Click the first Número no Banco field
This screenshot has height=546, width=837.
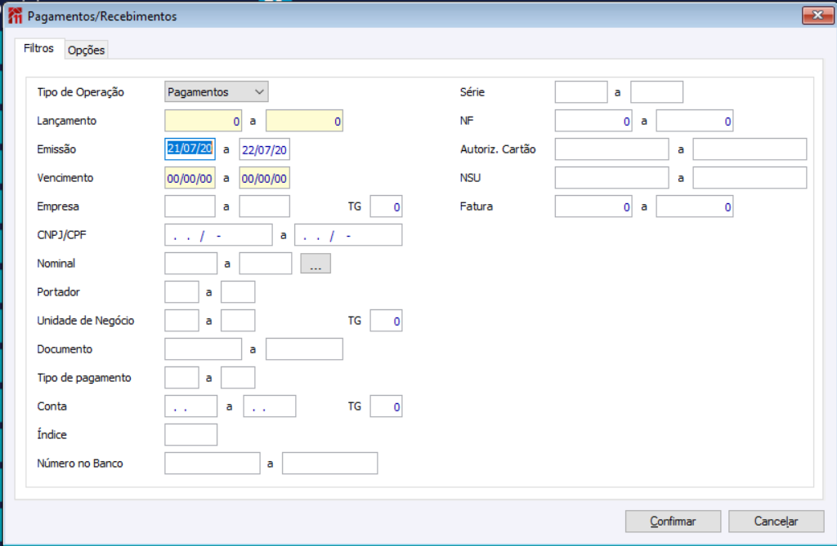[212, 464]
